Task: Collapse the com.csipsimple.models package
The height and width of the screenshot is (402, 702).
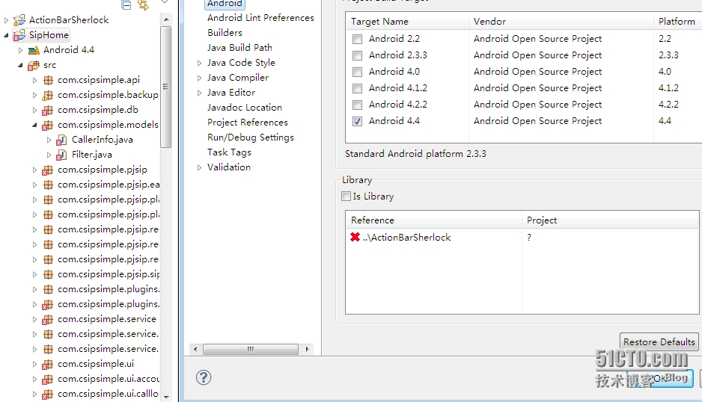Action: click(34, 125)
